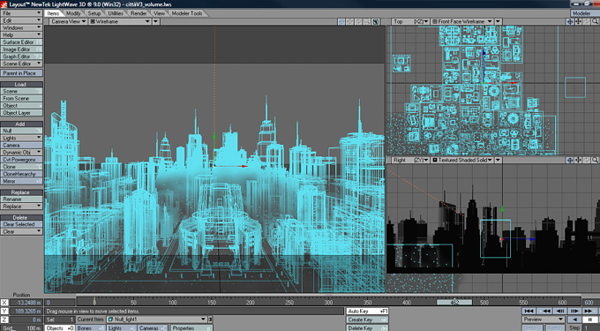Click camera viewport maximize icon
This screenshot has width=600, height=331.
(376, 22)
